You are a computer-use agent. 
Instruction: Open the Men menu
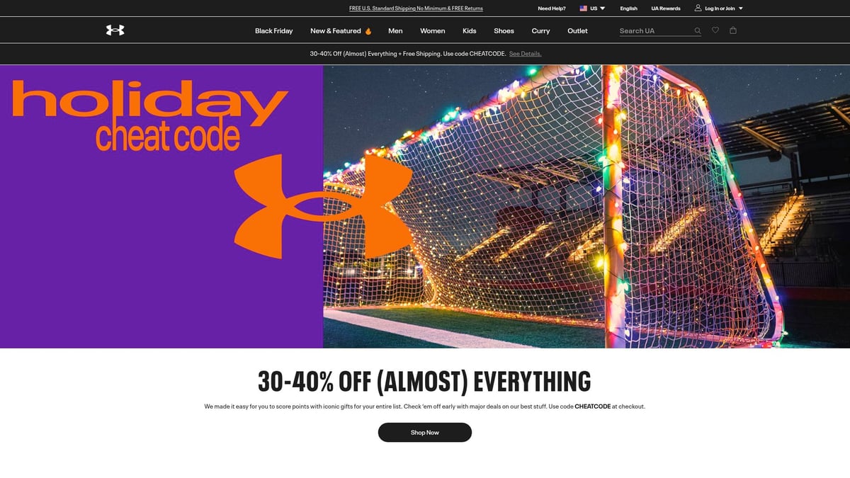pyautogui.click(x=395, y=30)
